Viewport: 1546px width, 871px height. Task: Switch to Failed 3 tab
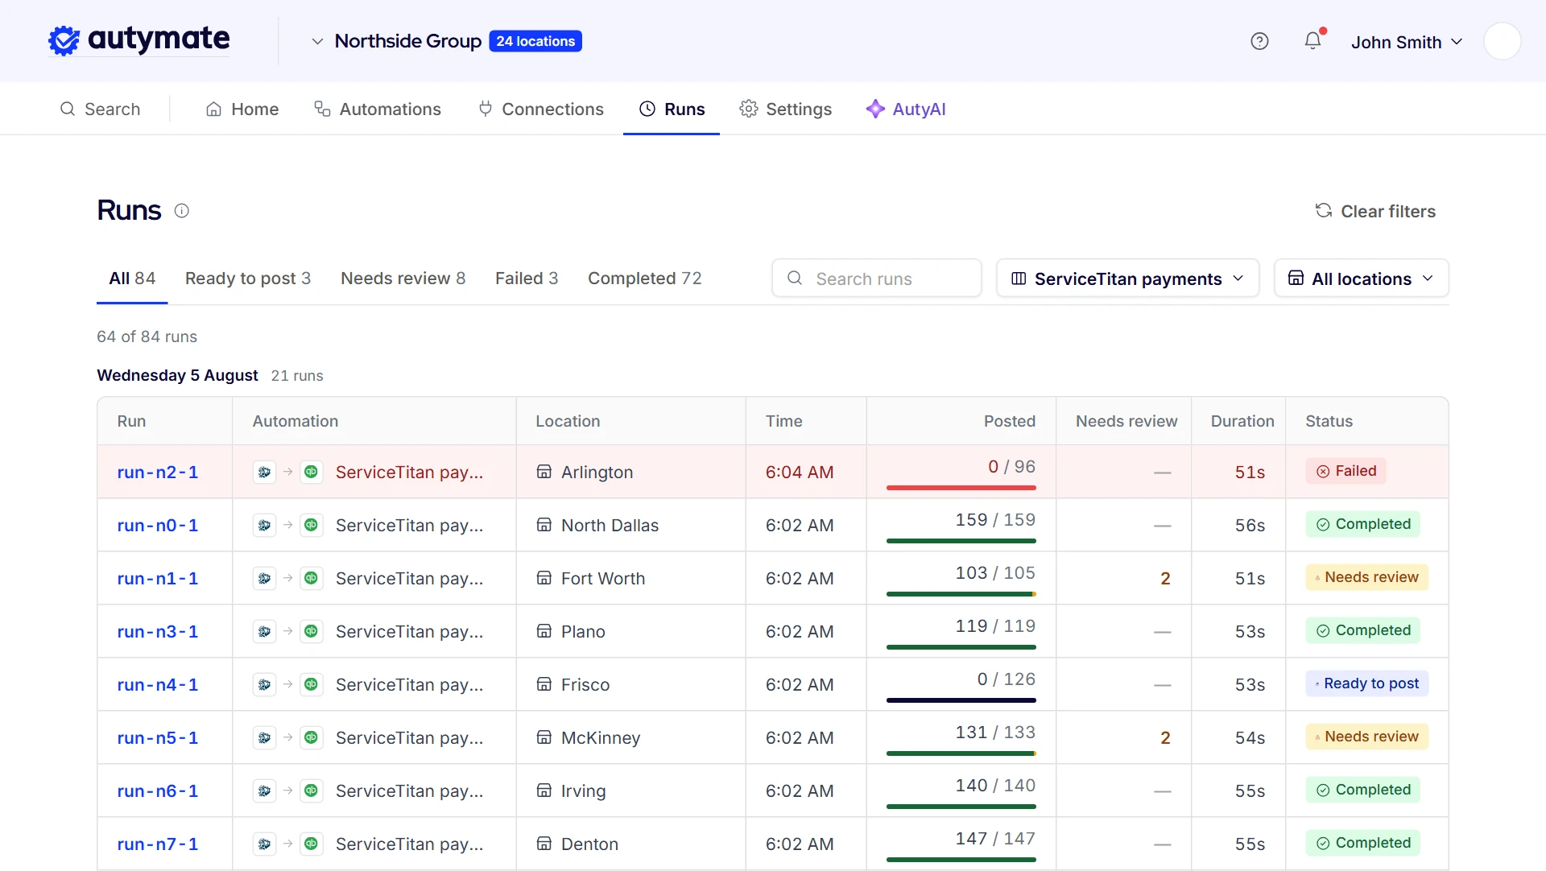(x=527, y=279)
